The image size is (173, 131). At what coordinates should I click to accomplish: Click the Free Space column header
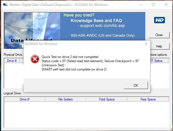coord(148,99)
